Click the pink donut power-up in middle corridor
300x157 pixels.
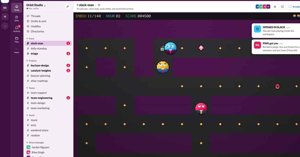(x=277, y=86)
